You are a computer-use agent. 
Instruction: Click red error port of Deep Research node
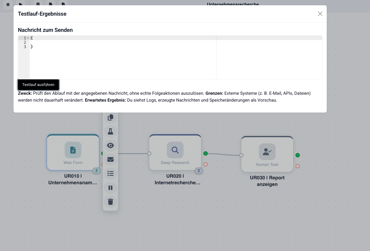[x=206, y=164]
